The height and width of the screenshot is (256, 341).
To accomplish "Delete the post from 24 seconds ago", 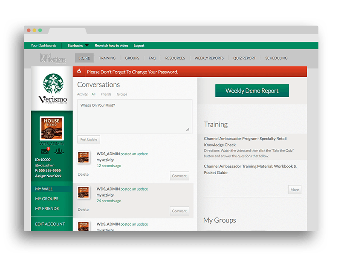I will (83, 209).
